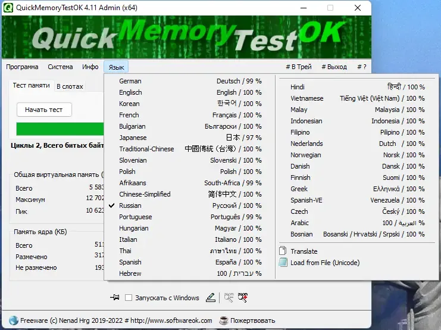Click the pin icon beside the autostart checkbox

(x=115, y=297)
